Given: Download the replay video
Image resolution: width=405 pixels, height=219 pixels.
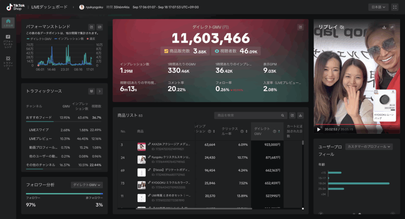Looking at the screenshot, I should 384,27.
